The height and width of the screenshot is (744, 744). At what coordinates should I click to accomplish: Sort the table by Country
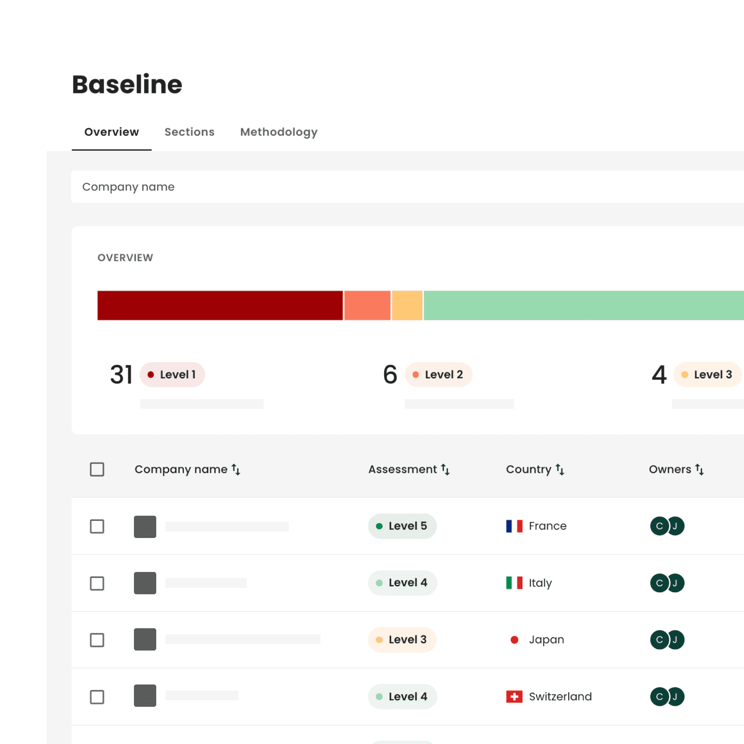coord(560,470)
